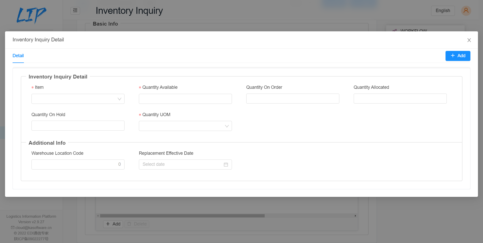
Task: Click the LIP logo
Action: 31,15
